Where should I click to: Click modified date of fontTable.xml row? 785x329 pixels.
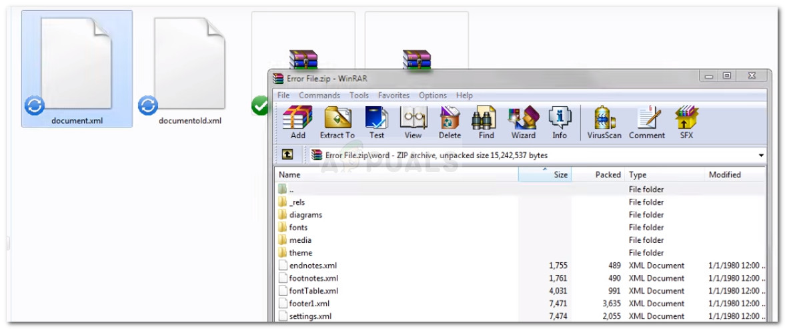point(738,291)
